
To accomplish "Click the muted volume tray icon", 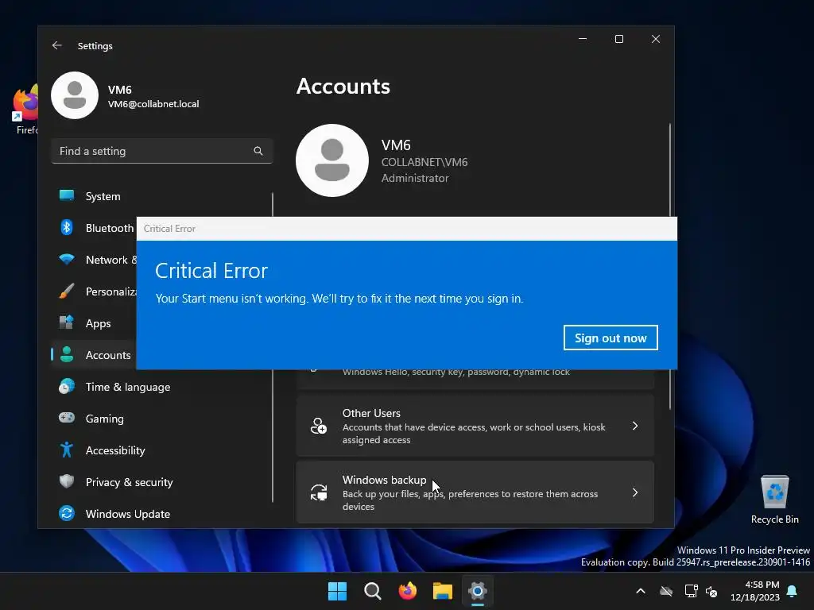I will pos(711,591).
